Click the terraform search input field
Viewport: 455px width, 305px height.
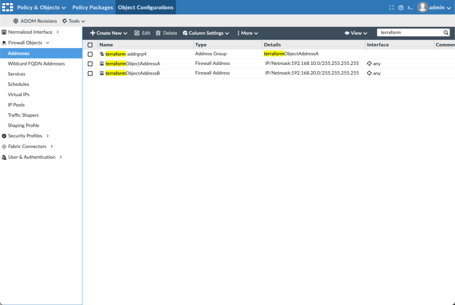pyautogui.click(x=409, y=33)
